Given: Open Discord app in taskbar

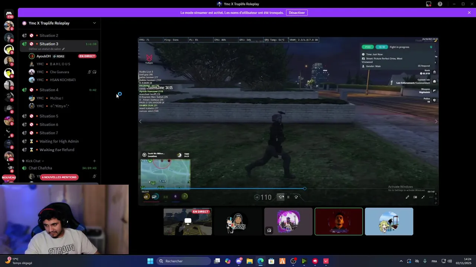Looking at the screenshot, I should [239, 261].
